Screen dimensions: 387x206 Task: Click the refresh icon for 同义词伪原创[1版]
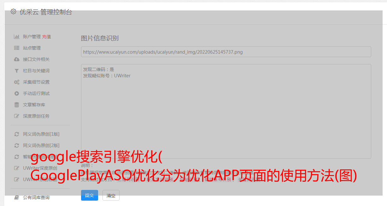[x=17, y=134]
